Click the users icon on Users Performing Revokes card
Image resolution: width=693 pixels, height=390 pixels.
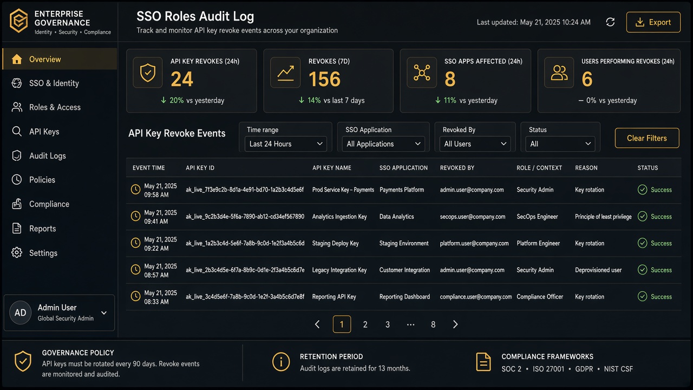(x=559, y=73)
